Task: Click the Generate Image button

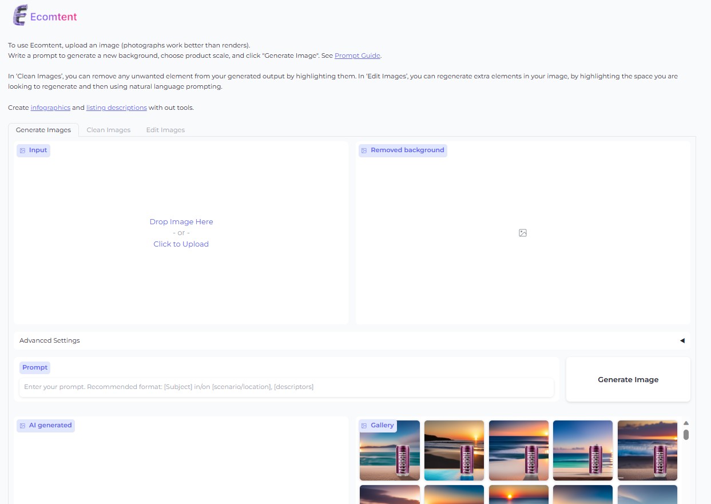Action: 628,379
